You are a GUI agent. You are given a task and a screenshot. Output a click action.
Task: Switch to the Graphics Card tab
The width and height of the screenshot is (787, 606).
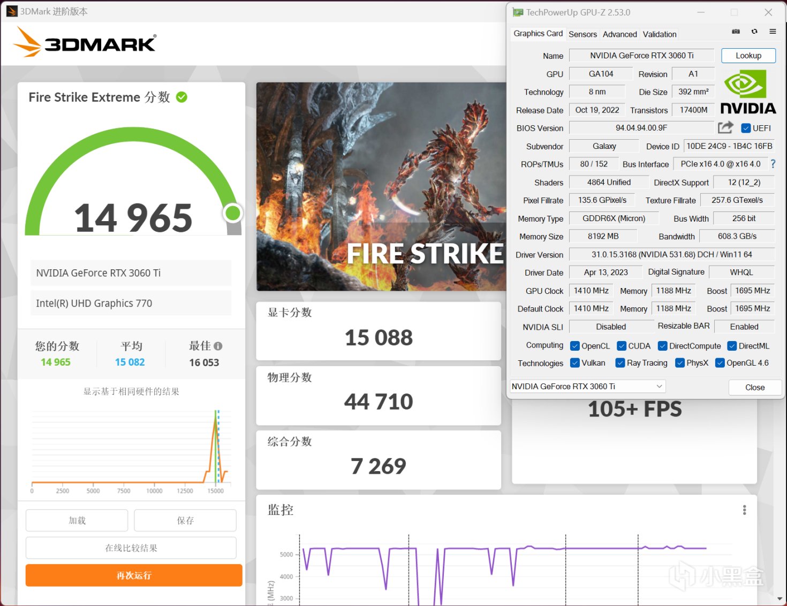click(538, 34)
